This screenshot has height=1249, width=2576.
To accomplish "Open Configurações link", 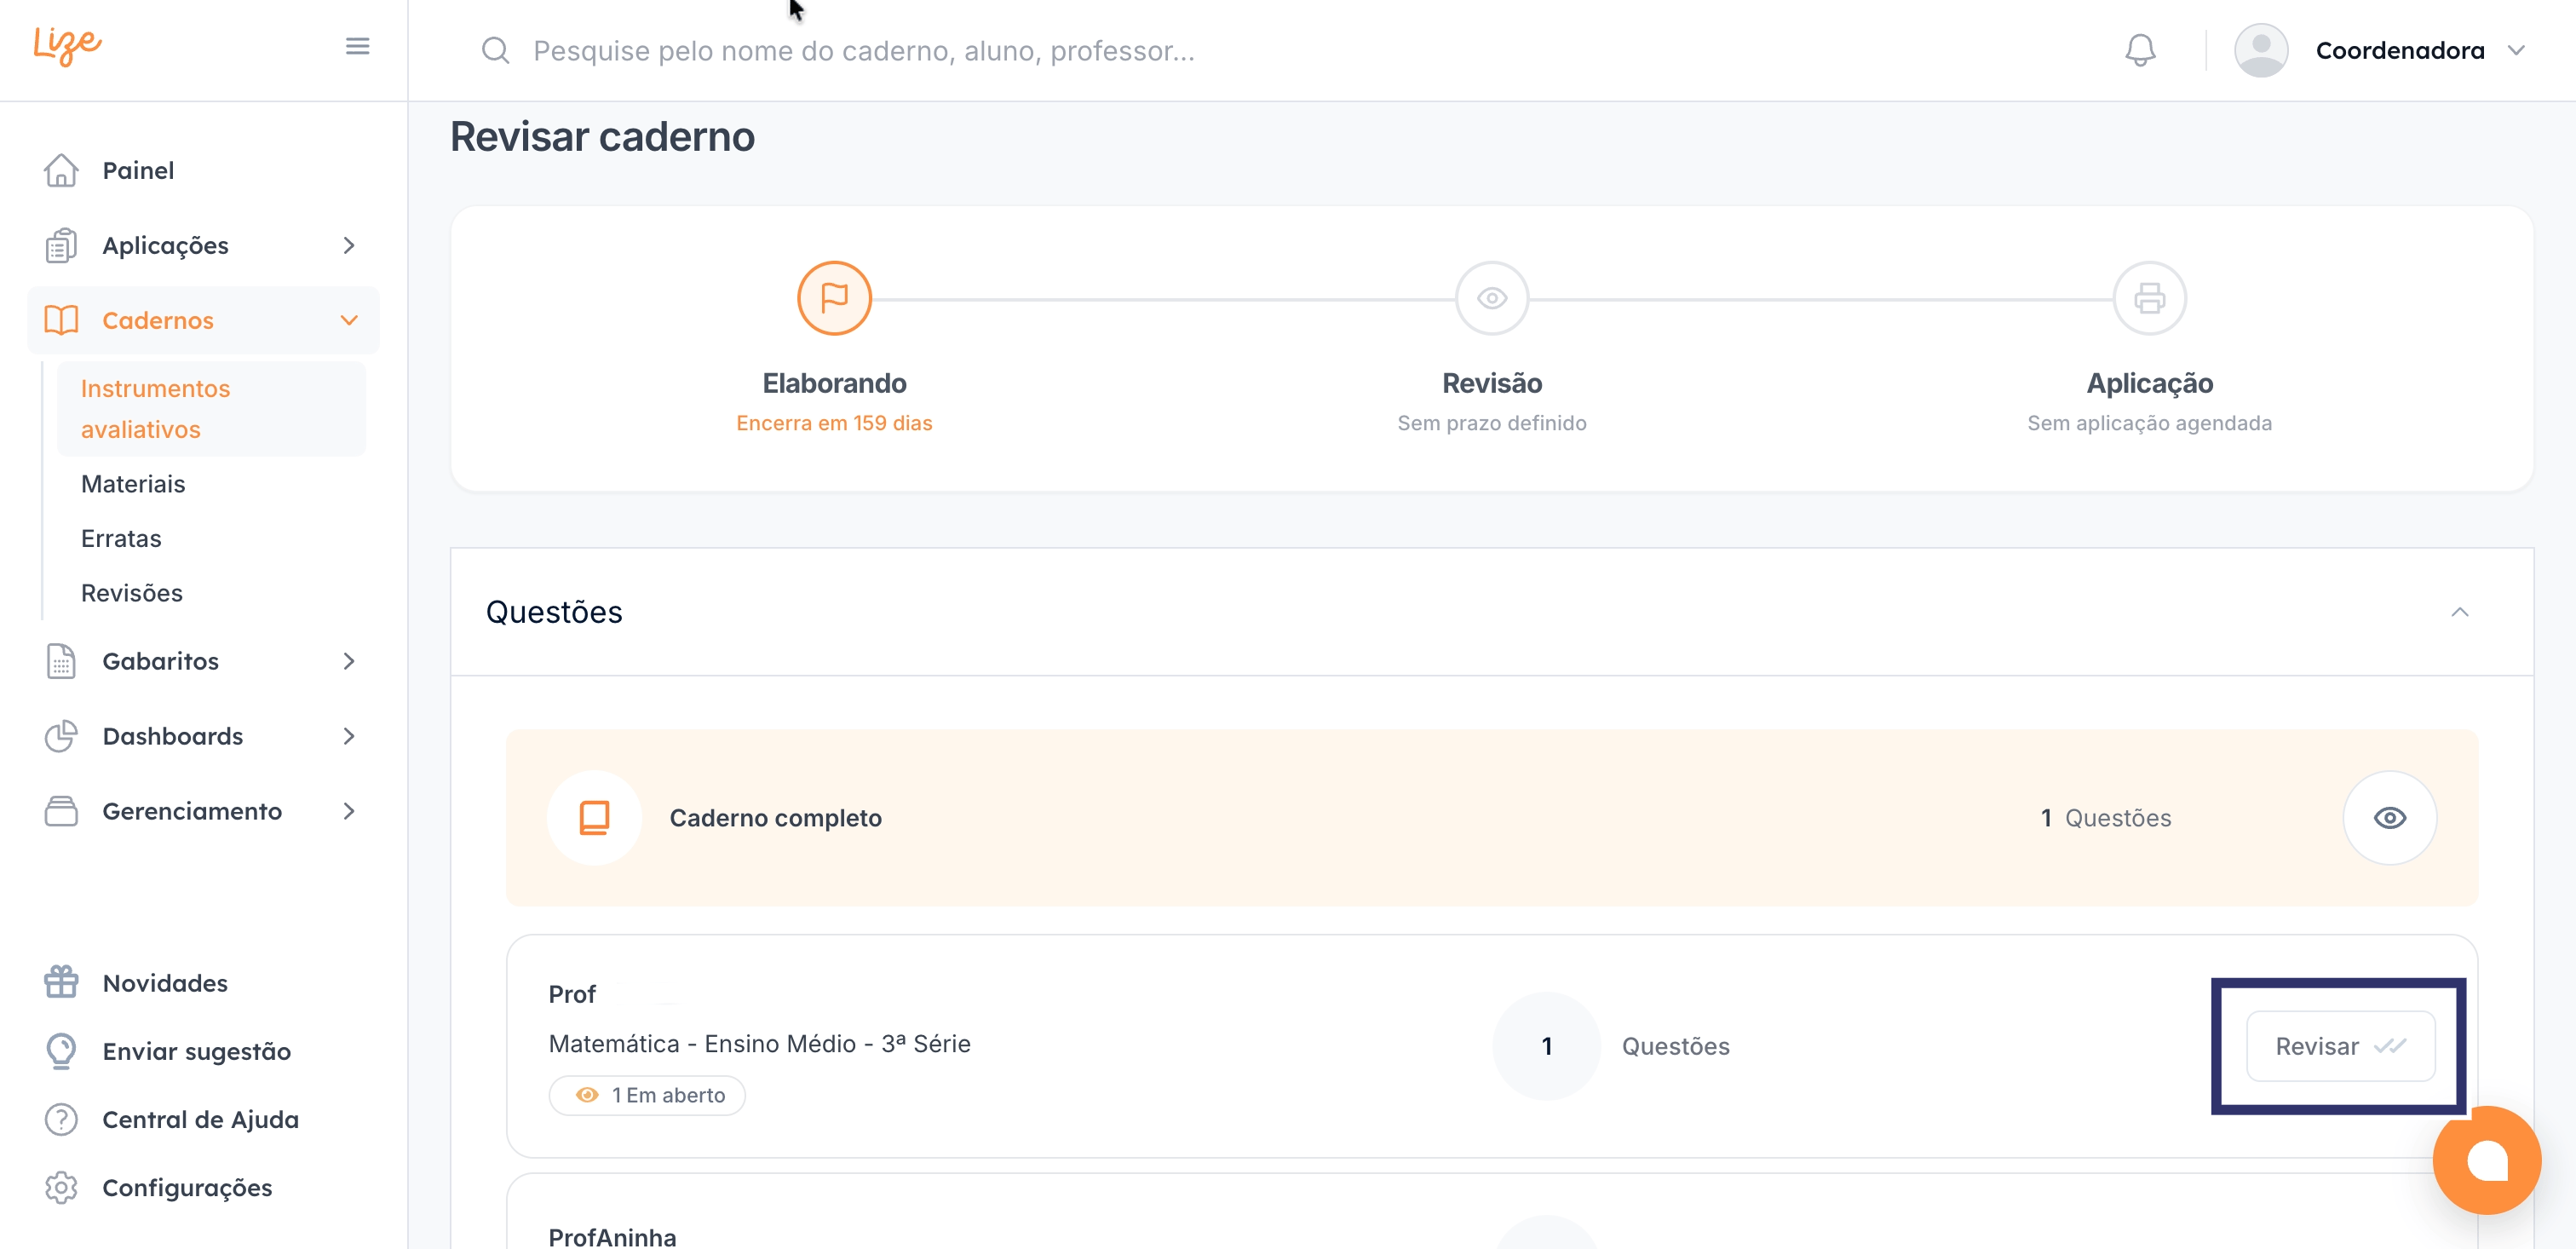I will click(188, 1187).
